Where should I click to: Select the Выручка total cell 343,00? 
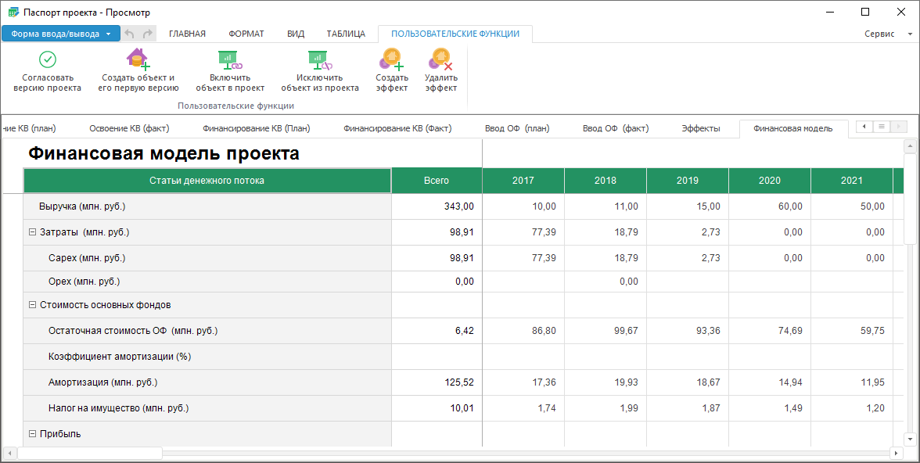click(x=437, y=206)
